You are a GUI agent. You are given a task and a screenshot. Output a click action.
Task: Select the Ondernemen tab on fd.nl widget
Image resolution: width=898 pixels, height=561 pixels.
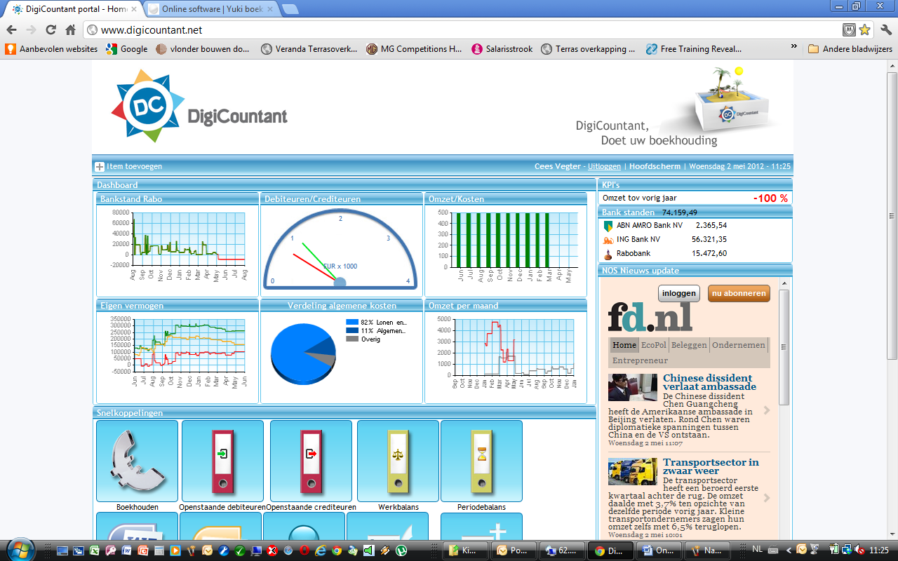pos(739,345)
